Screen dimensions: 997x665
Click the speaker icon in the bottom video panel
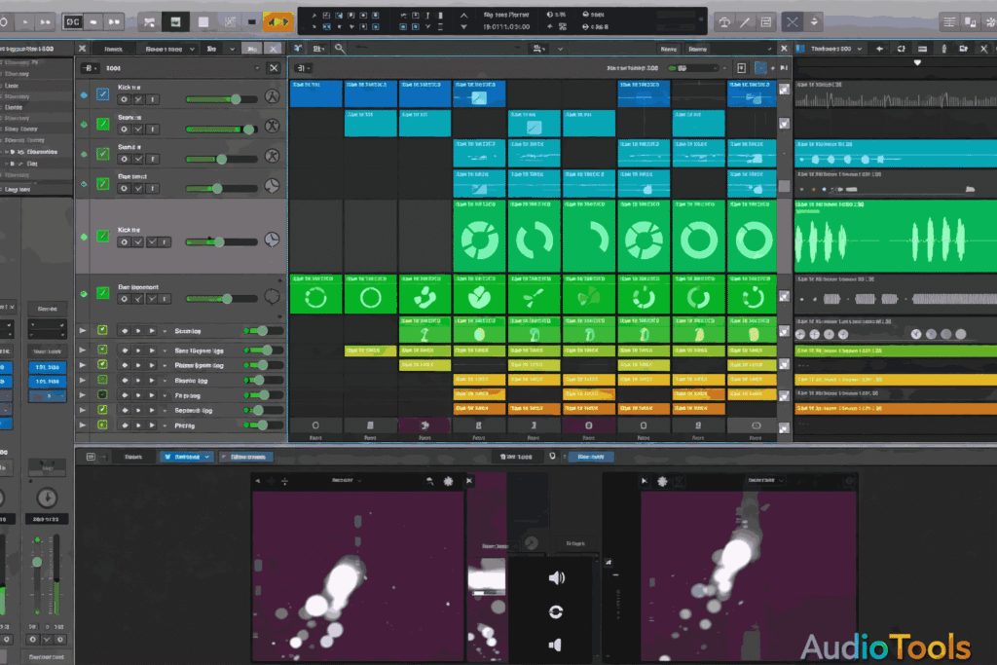[555, 577]
